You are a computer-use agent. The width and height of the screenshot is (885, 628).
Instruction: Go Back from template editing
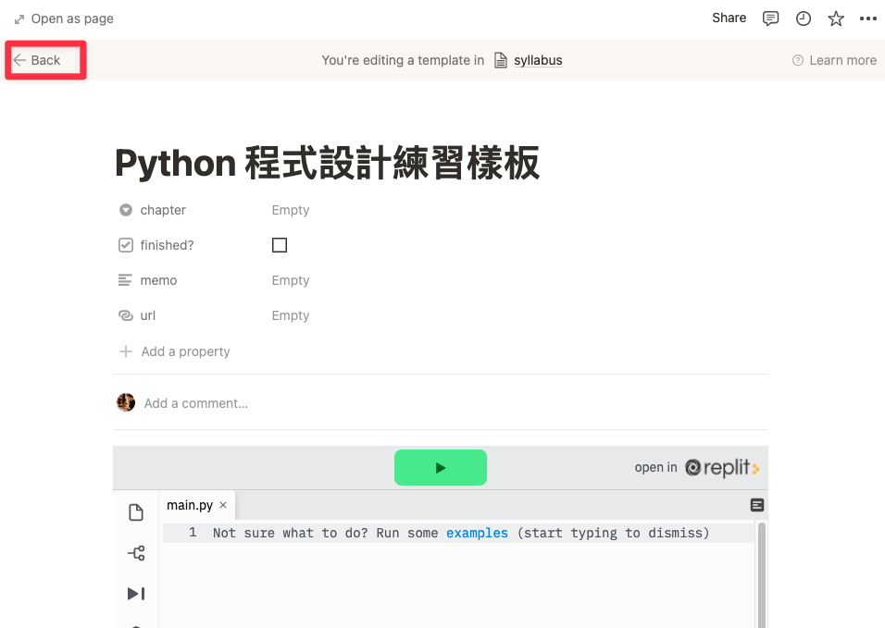click(x=37, y=60)
